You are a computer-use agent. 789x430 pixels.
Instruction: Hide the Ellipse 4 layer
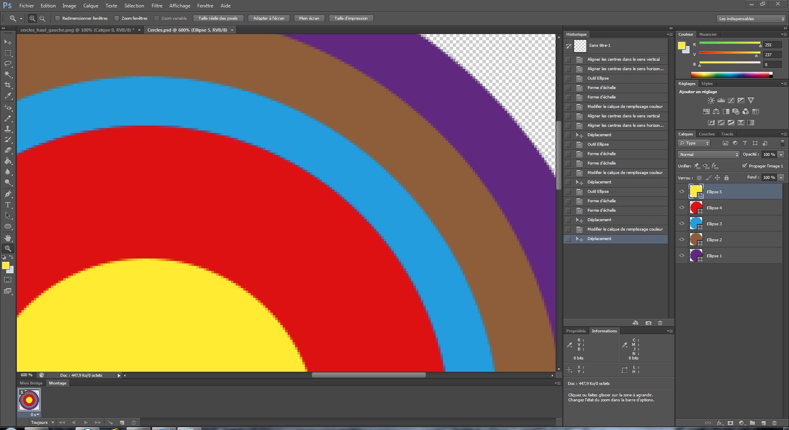[x=682, y=208]
